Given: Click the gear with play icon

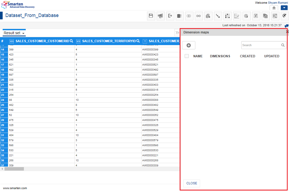Looking at the screenshot, I should click(246, 16).
